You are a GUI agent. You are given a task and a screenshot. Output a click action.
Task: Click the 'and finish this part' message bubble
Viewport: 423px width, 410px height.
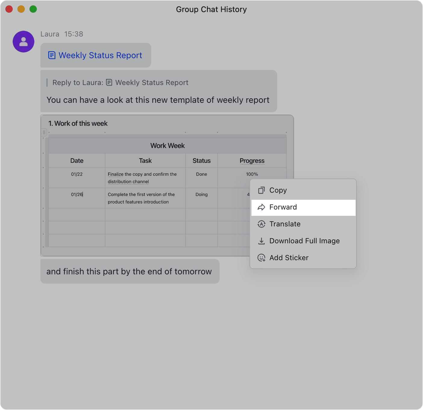(x=130, y=271)
